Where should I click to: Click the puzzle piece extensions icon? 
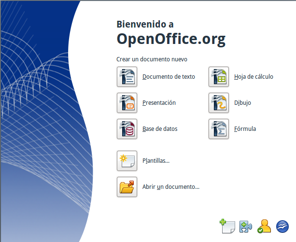pyautogui.click(x=246, y=227)
